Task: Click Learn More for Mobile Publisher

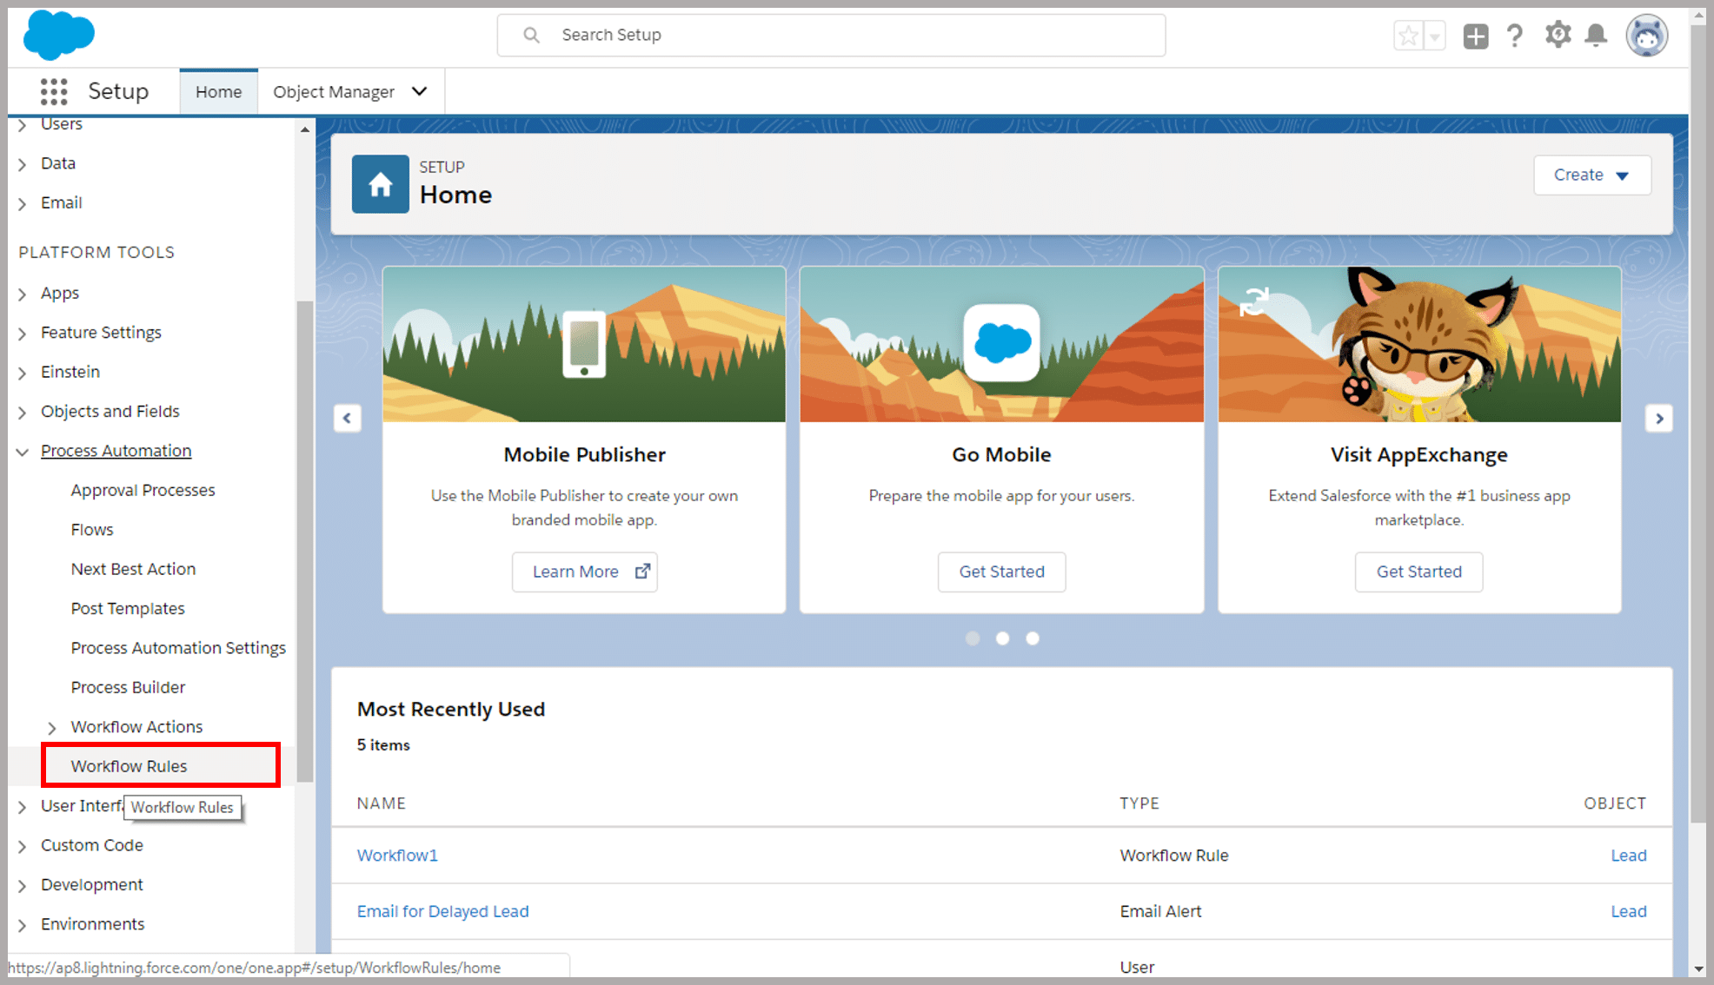Action: (x=584, y=571)
